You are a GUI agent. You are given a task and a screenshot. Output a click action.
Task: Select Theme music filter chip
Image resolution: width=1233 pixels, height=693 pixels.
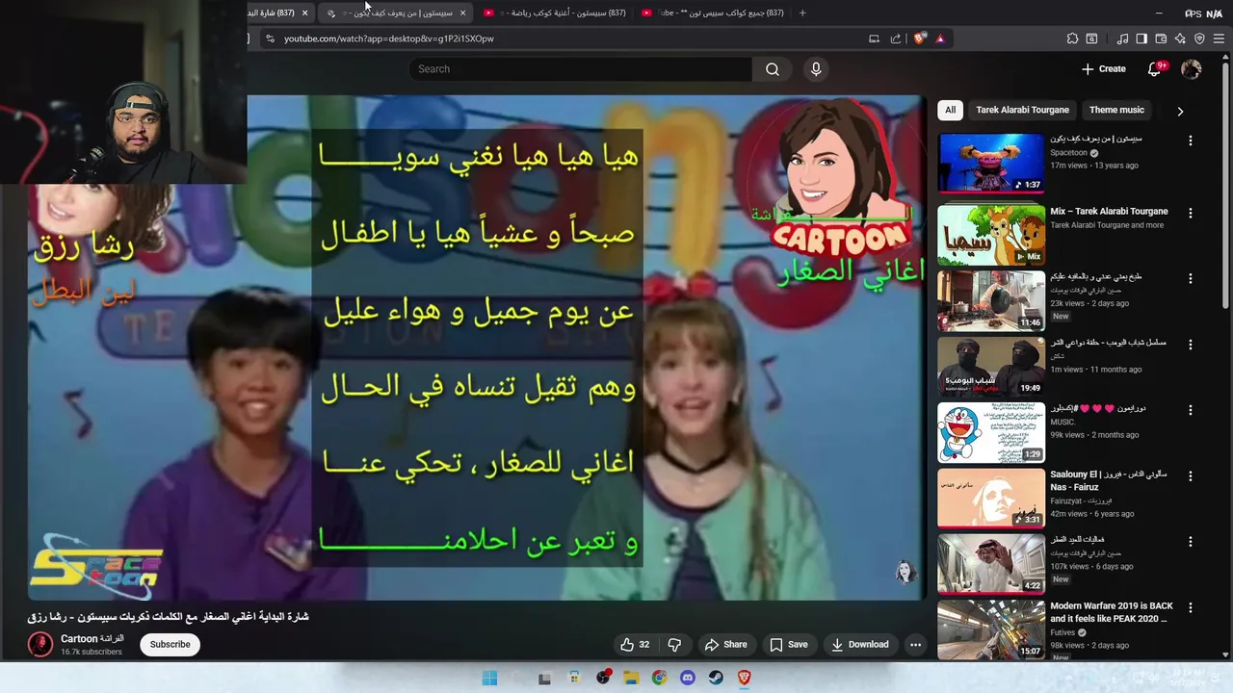tap(1116, 110)
